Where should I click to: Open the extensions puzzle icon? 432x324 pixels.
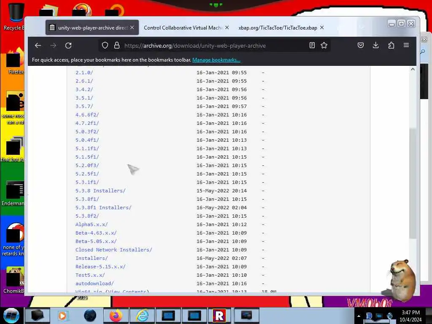click(x=391, y=45)
